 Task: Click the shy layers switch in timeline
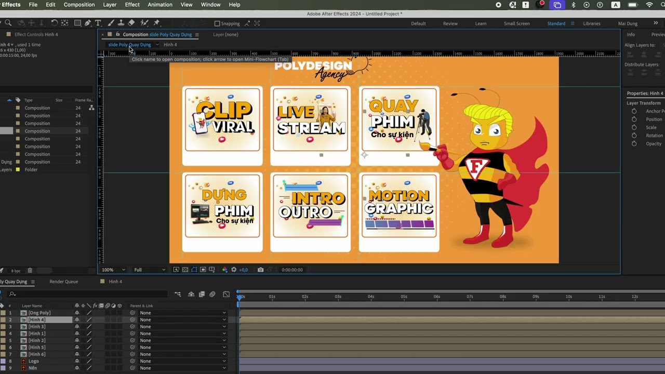(191, 294)
